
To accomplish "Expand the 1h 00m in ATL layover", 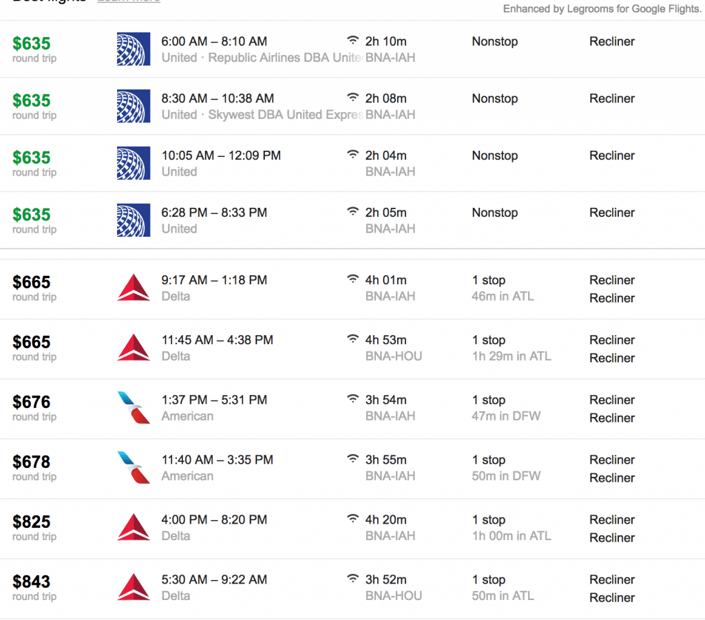I will coord(512,536).
